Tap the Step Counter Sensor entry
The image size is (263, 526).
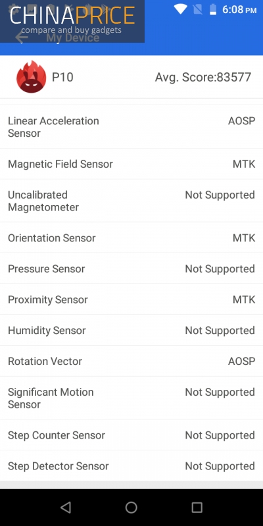[x=131, y=435]
